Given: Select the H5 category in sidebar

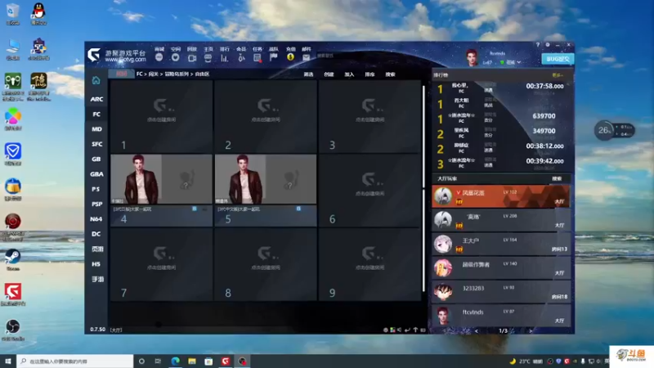Looking at the screenshot, I should click(x=96, y=264).
